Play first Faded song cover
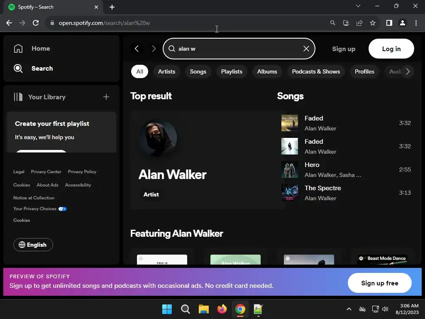The width and height of the screenshot is (425, 319). (289, 123)
